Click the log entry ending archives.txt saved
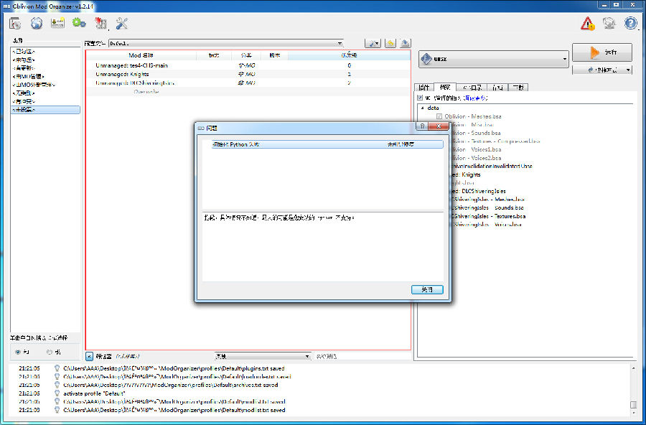 tap(171, 385)
